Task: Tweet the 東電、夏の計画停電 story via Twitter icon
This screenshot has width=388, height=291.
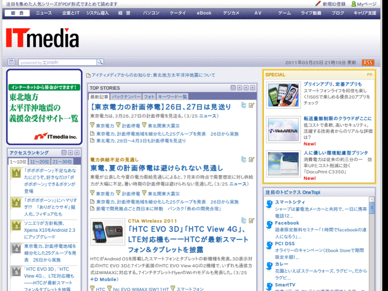Action: tap(243, 160)
